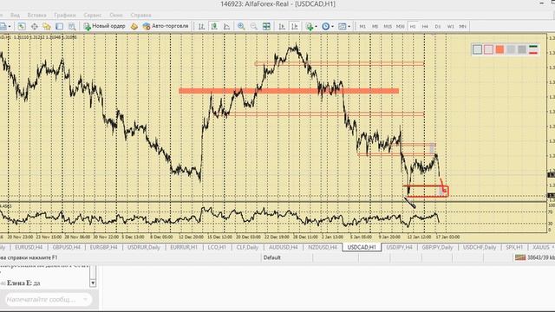Select the M15 timeframe
Screen dimensions: 555x312
[x=388, y=26]
